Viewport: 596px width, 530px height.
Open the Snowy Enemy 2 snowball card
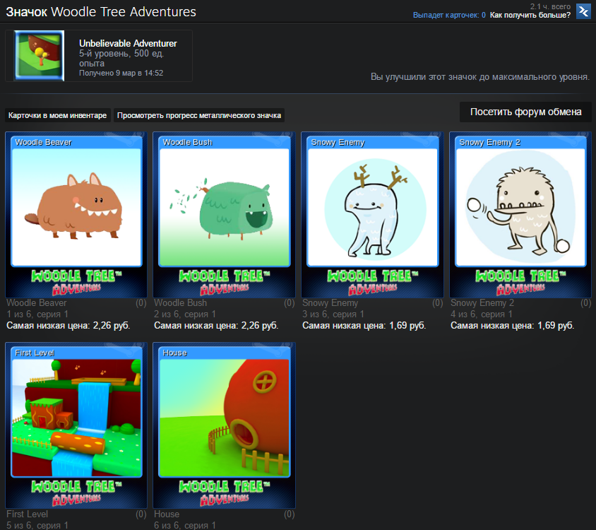click(x=520, y=215)
